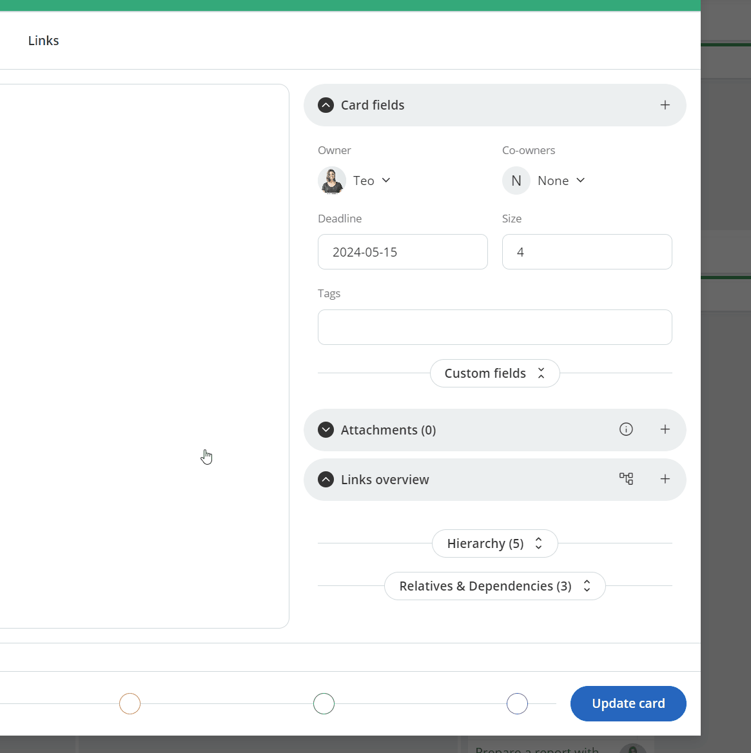The height and width of the screenshot is (753, 751).
Task: Select the green middle step circle
Action: [x=324, y=703]
